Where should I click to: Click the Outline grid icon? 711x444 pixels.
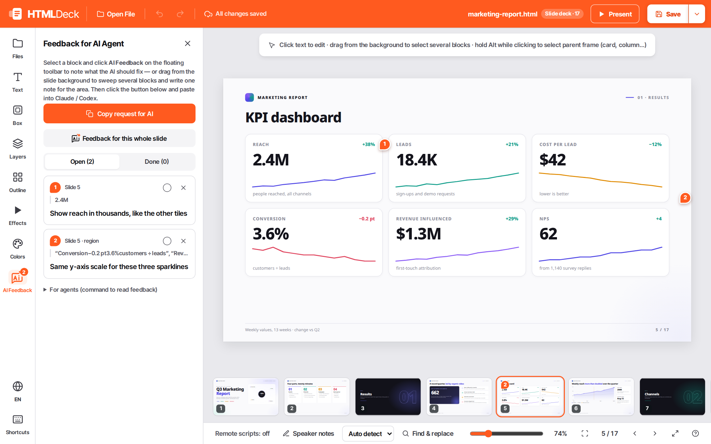click(x=17, y=177)
